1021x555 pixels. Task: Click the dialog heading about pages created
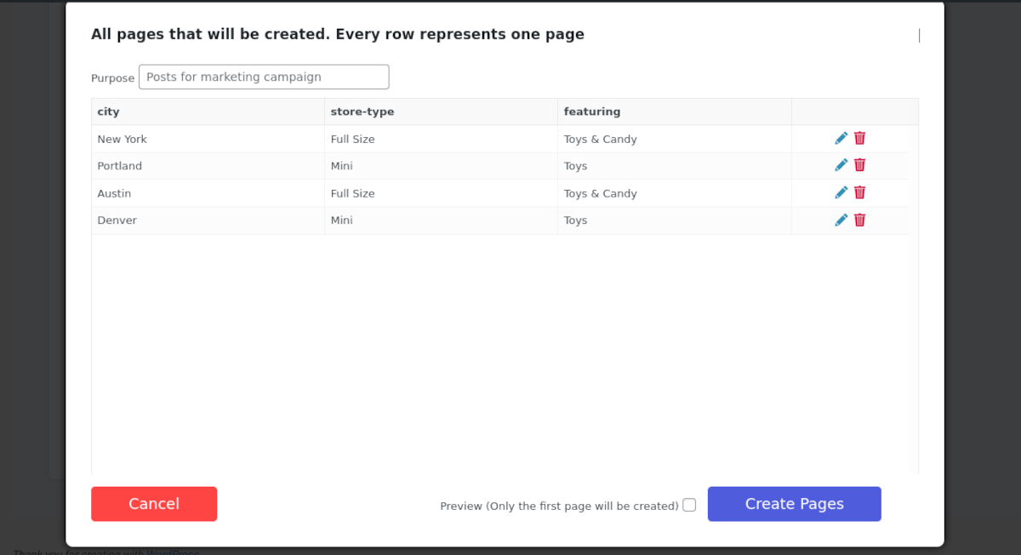pyautogui.click(x=338, y=35)
